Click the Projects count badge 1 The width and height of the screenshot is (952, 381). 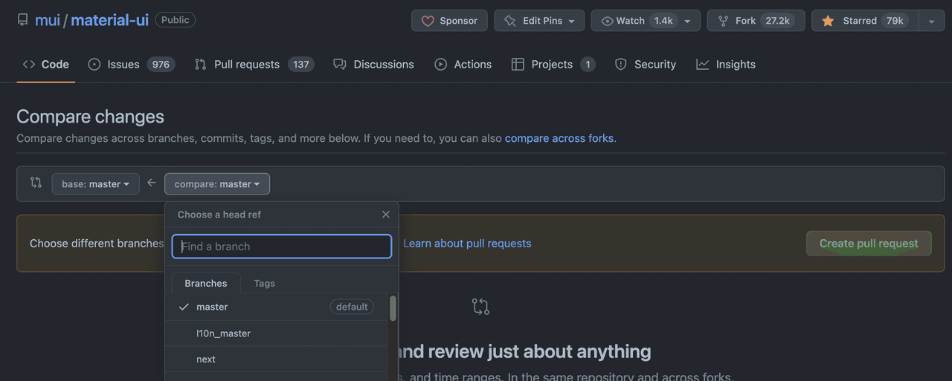pos(588,65)
